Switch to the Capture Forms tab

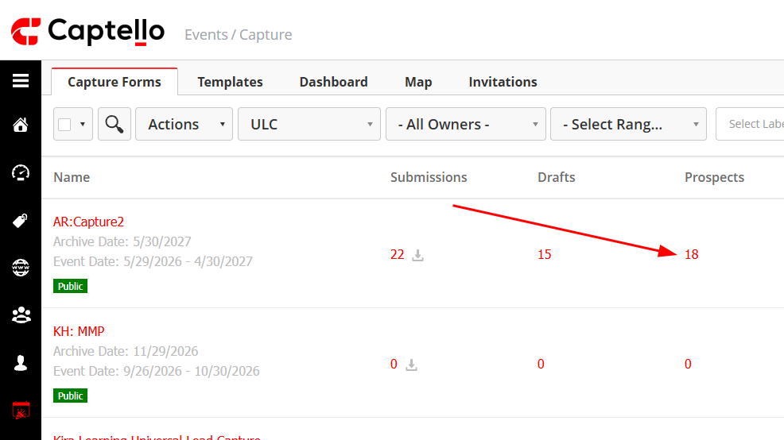point(114,82)
